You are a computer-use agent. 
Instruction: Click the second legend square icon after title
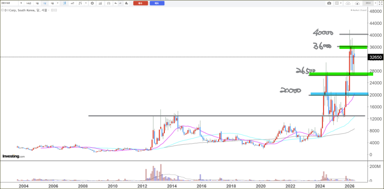tap(56, 10)
